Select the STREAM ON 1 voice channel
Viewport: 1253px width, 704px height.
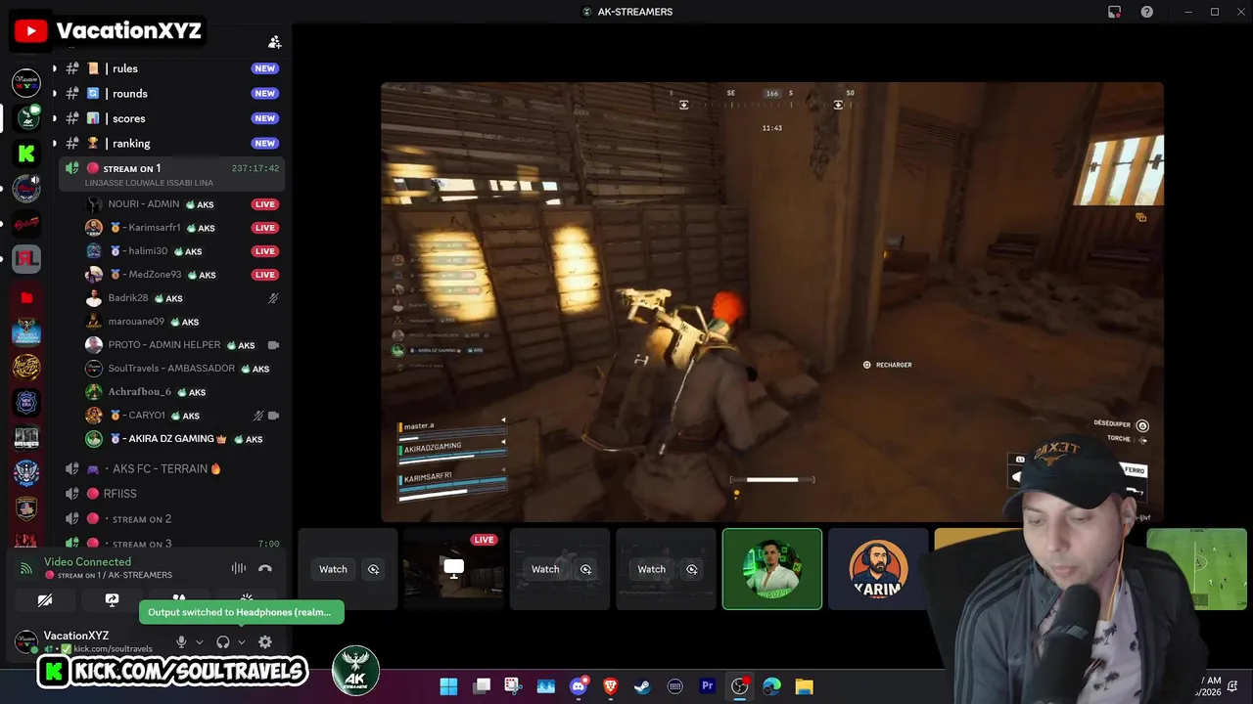171,174
